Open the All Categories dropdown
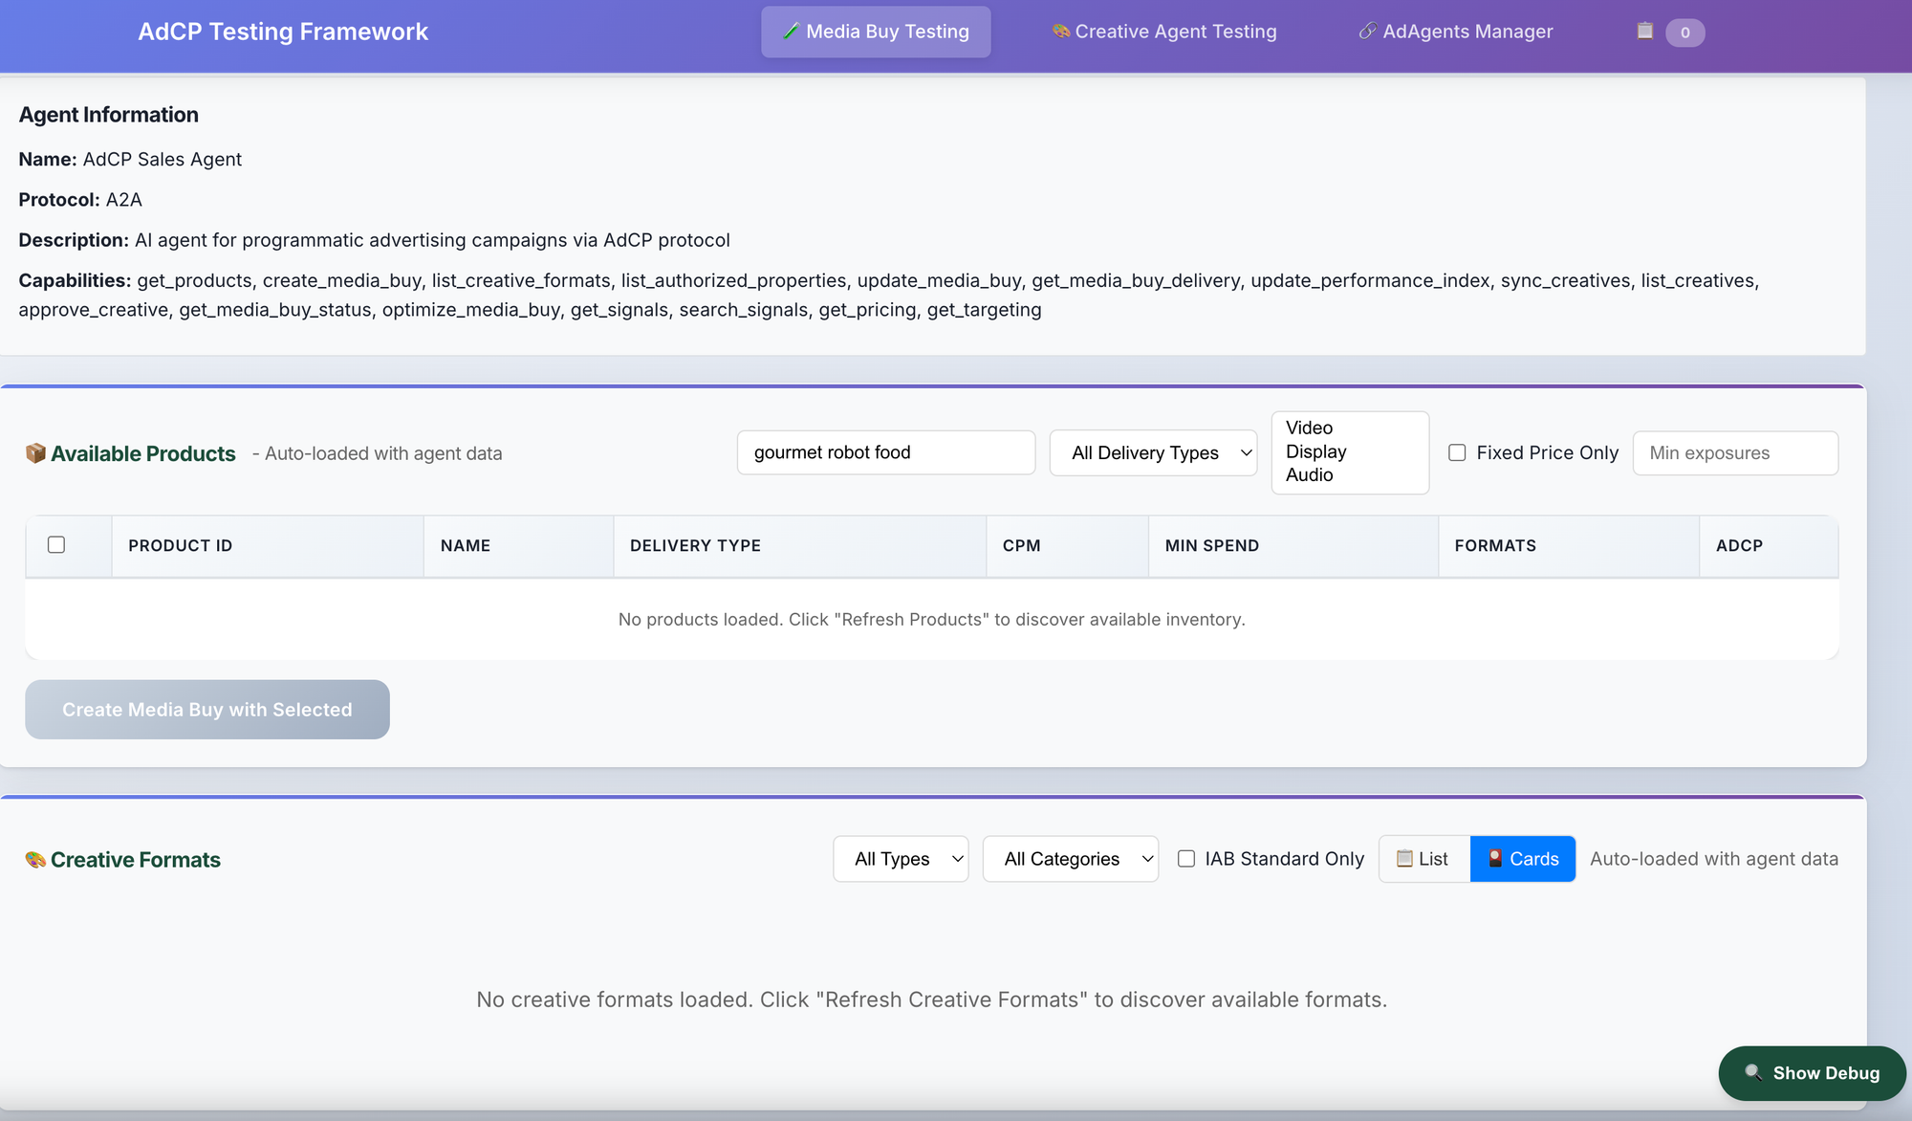The width and height of the screenshot is (1912, 1121). click(1070, 859)
